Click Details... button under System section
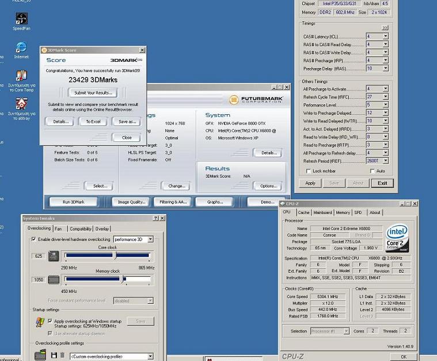437x361 pixels. pyautogui.click(x=269, y=153)
